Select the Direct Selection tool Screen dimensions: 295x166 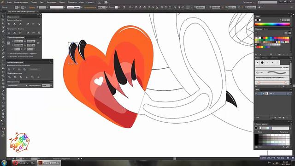[x=3, y=20]
